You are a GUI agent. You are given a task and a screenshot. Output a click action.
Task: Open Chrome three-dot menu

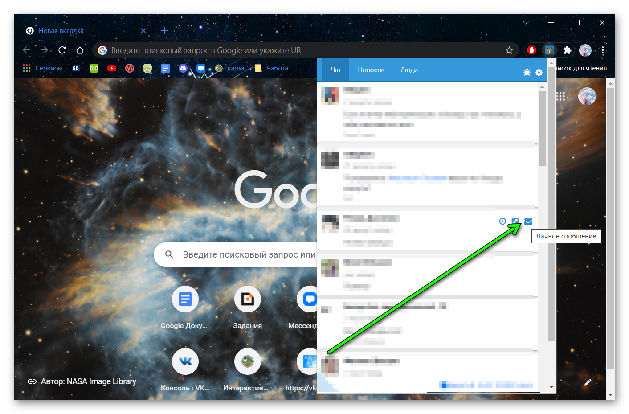(603, 50)
